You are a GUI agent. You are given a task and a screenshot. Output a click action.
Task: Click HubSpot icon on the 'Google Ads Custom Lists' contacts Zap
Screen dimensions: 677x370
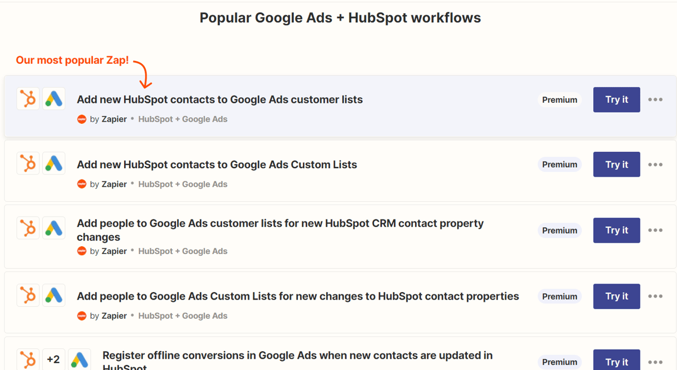click(28, 163)
